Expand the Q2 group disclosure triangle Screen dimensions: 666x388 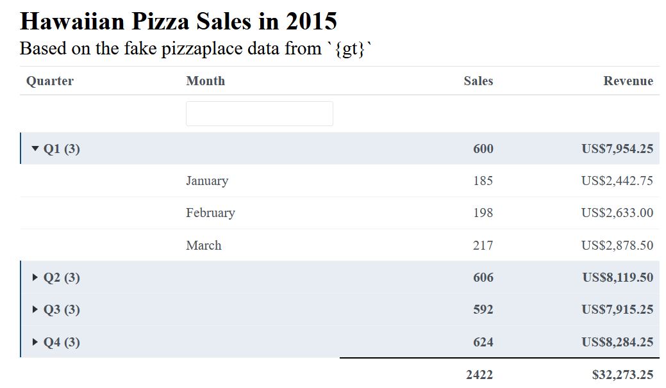[35, 277]
